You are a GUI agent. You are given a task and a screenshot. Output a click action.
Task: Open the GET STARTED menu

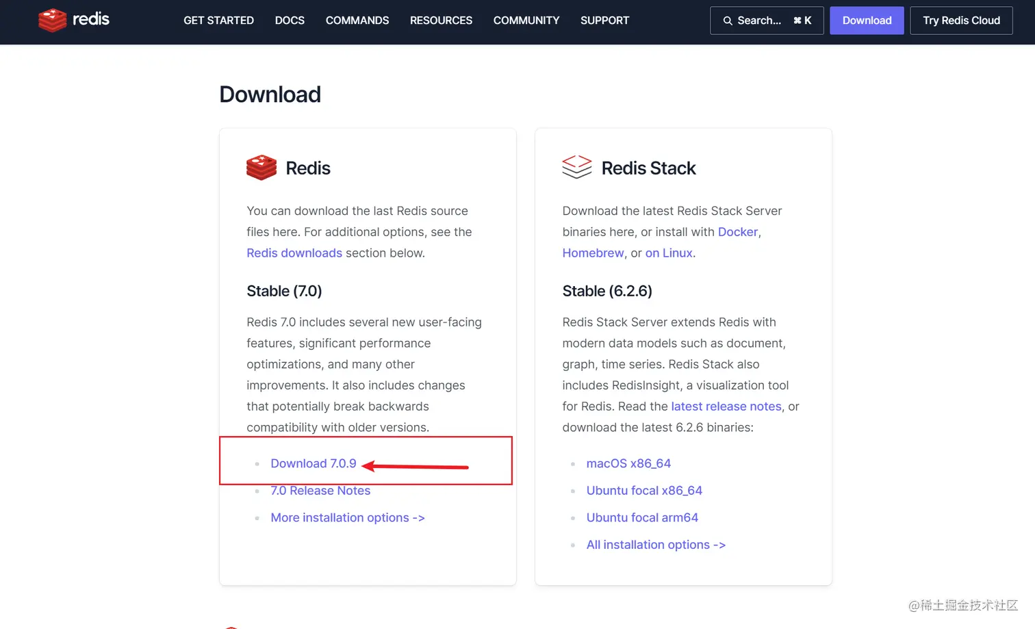[218, 21]
